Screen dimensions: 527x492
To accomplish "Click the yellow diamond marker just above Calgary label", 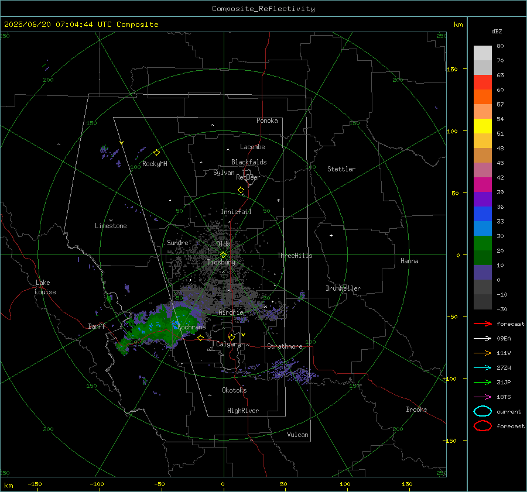I will click(231, 337).
